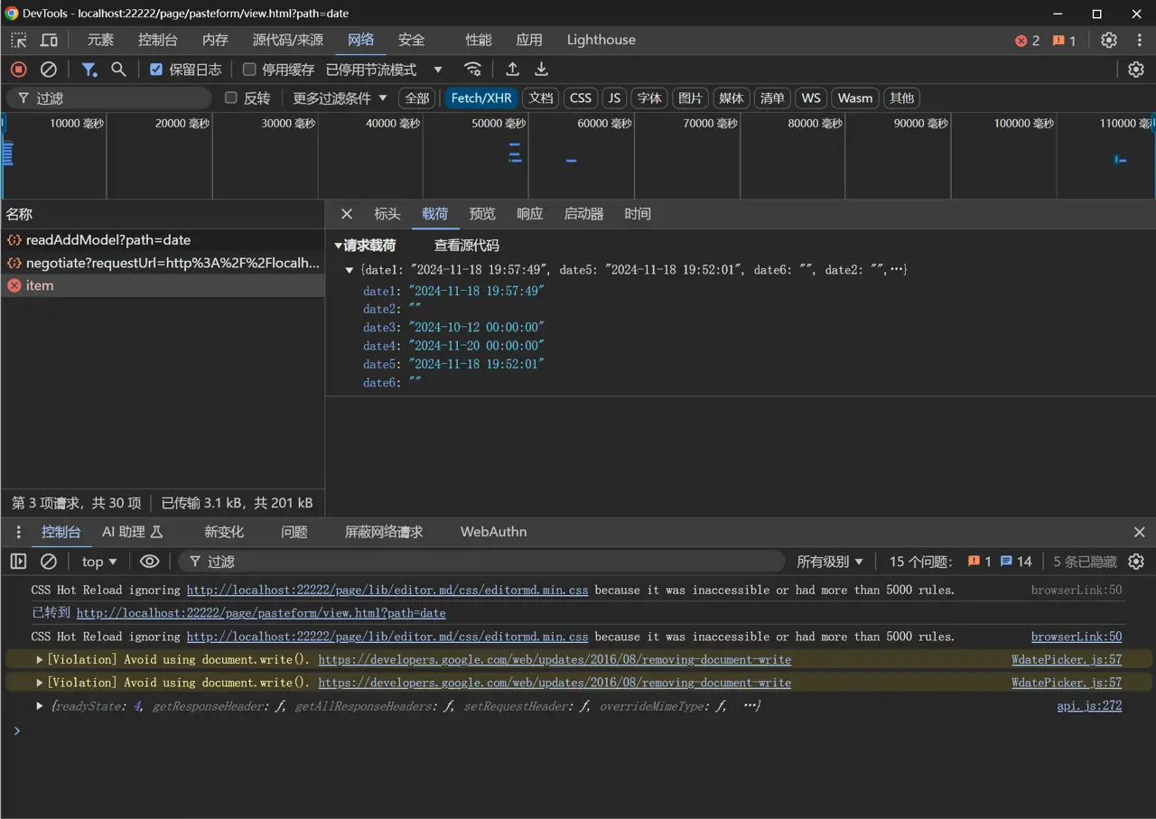Click the red errors count badge
This screenshot has height=819, width=1156.
point(1028,41)
